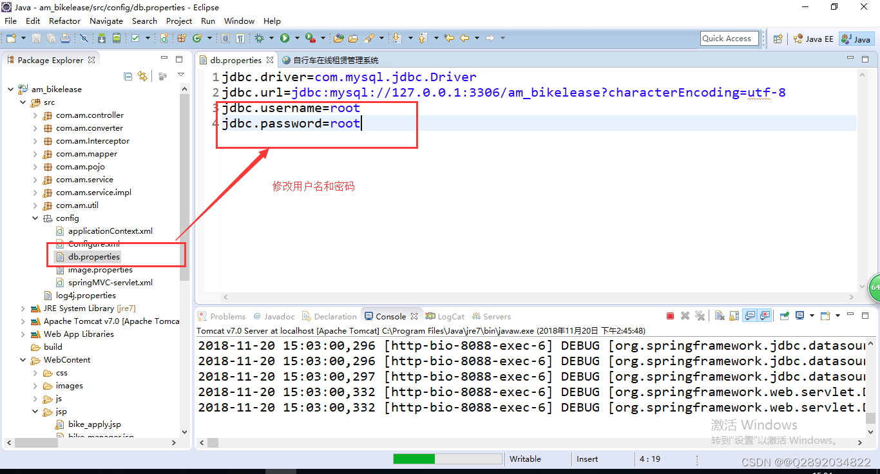Image resolution: width=880 pixels, height=474 pixels.
Task: Click the Quick Access field
Action: [729, 38]
